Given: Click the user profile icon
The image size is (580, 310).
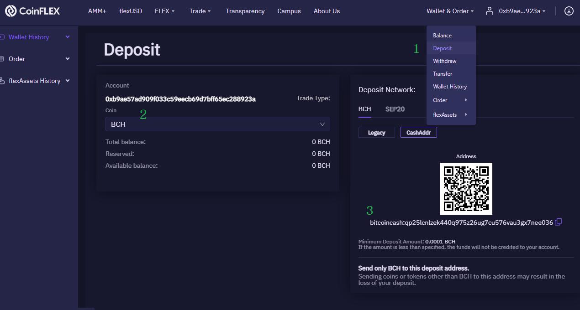Looking at the screenshot, I should coord(490,11).
